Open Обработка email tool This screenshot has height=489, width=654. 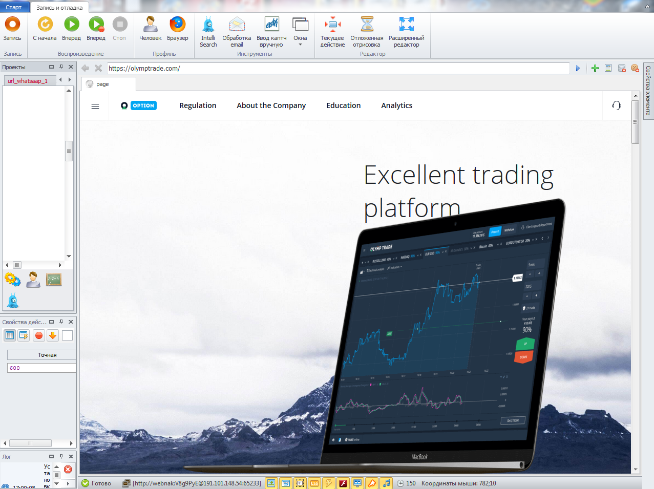click(x=237, y=32)
